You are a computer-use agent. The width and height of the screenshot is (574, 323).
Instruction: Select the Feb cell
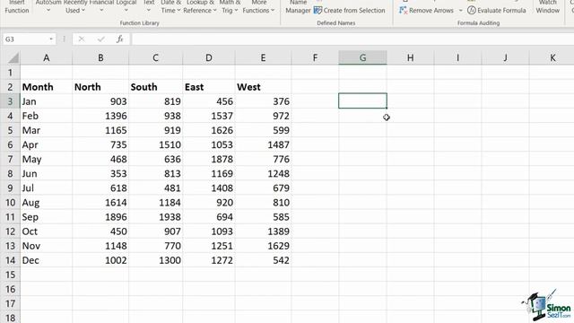46,116
